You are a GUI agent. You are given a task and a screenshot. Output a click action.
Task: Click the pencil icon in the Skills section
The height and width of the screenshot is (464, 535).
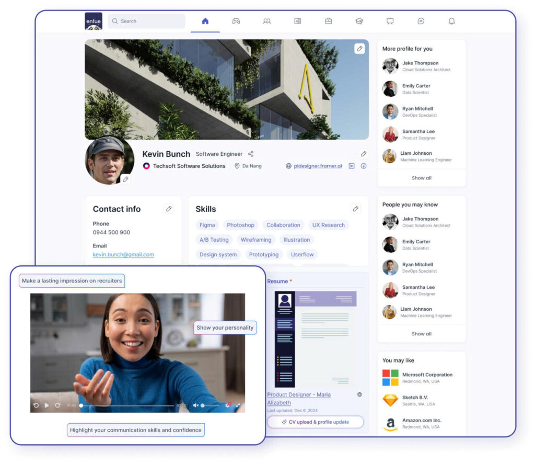356,209
